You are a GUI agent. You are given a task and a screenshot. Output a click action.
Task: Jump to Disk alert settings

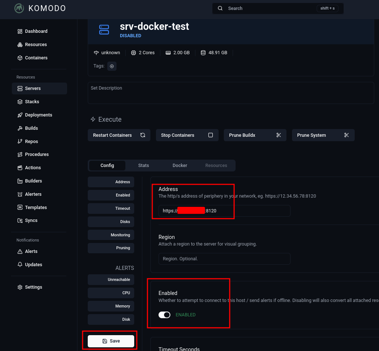click(111, 320)
